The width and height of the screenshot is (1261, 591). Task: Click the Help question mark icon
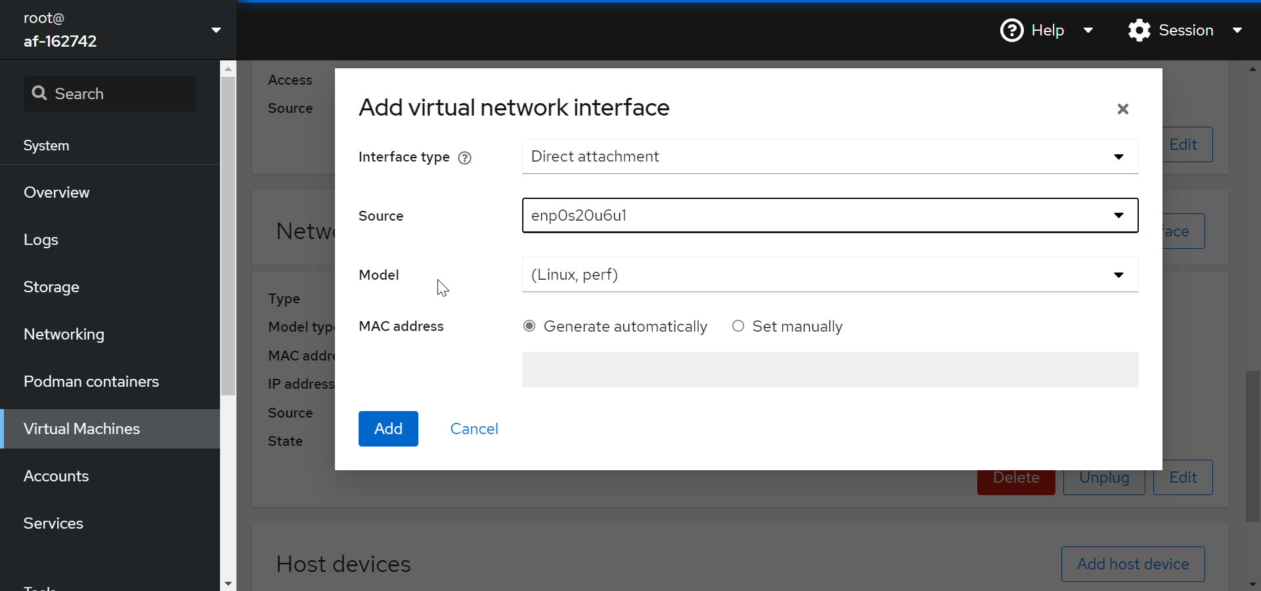click(1011, 30)
